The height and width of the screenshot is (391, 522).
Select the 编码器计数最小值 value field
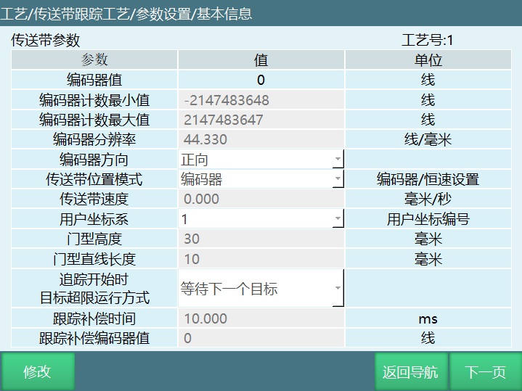261,100
